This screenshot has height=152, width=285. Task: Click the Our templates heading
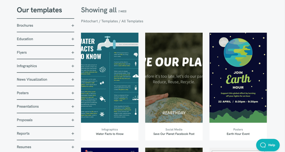[39, 10]
